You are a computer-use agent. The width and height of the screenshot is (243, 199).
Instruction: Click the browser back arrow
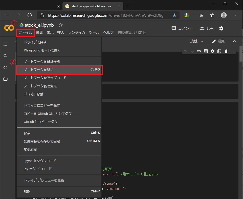tap(7, 15)
